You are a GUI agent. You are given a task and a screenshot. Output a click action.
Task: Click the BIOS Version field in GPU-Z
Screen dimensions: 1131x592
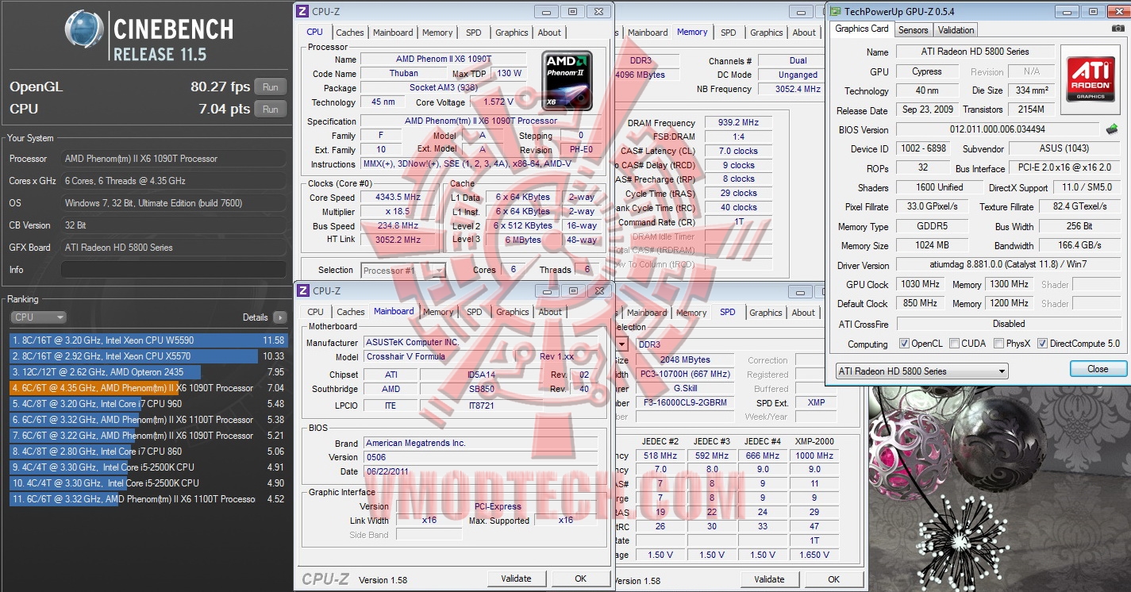click(998, 129)
